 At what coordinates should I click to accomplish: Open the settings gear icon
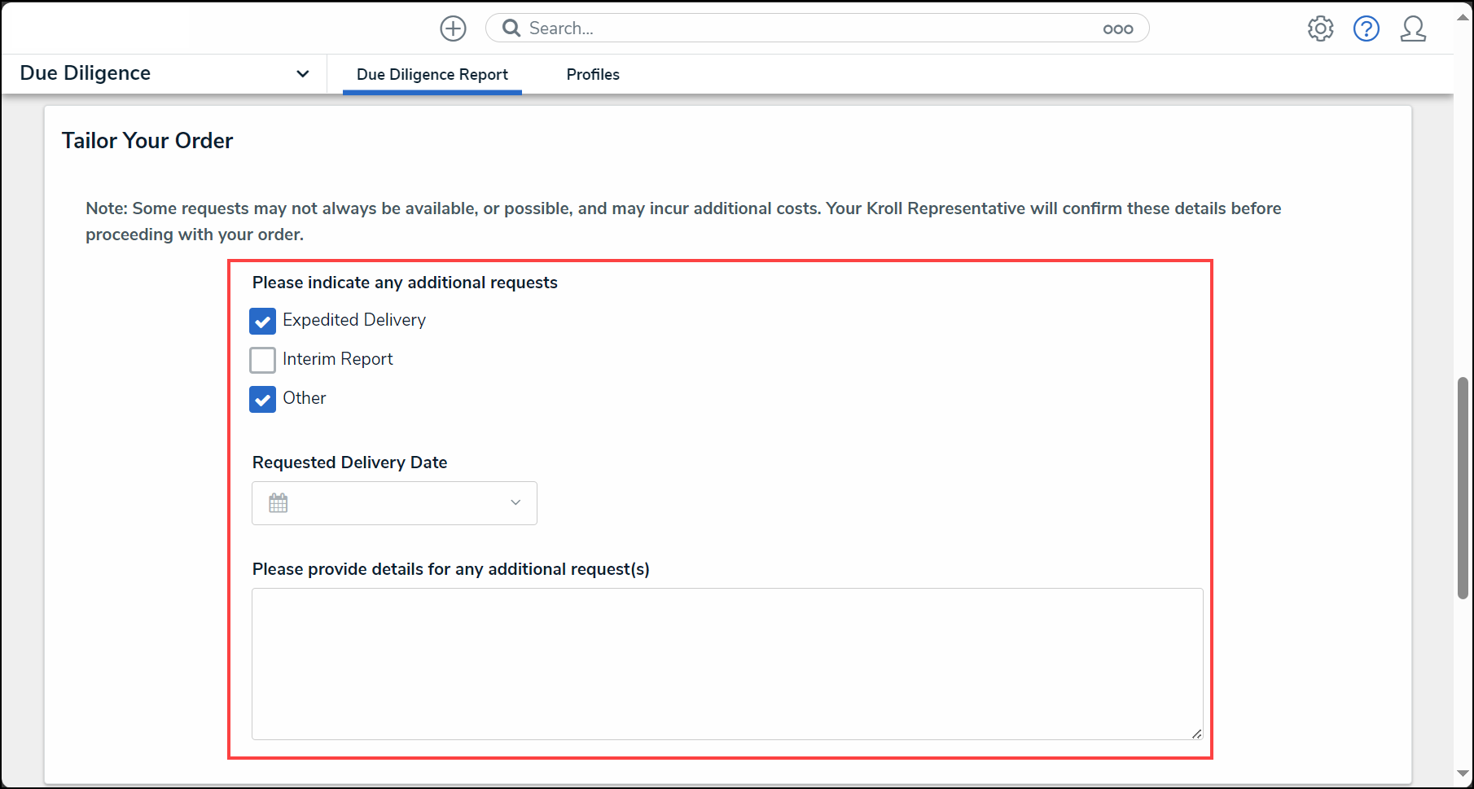tap(1320, 28)
